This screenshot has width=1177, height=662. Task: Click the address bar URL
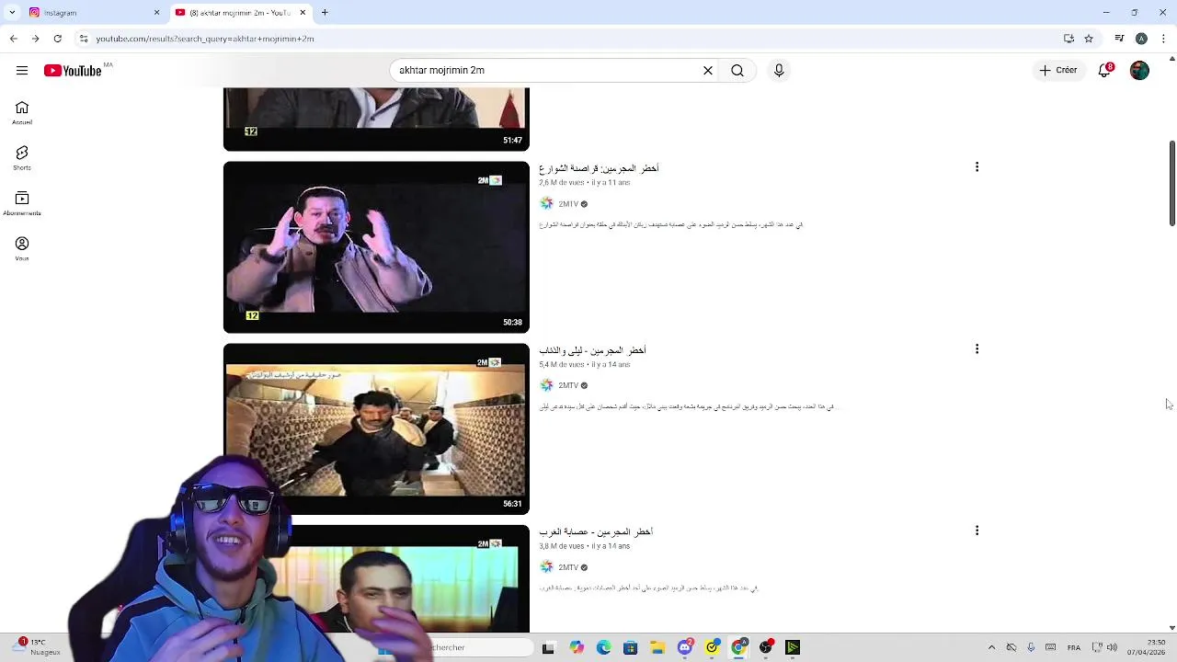coord(205,39)
